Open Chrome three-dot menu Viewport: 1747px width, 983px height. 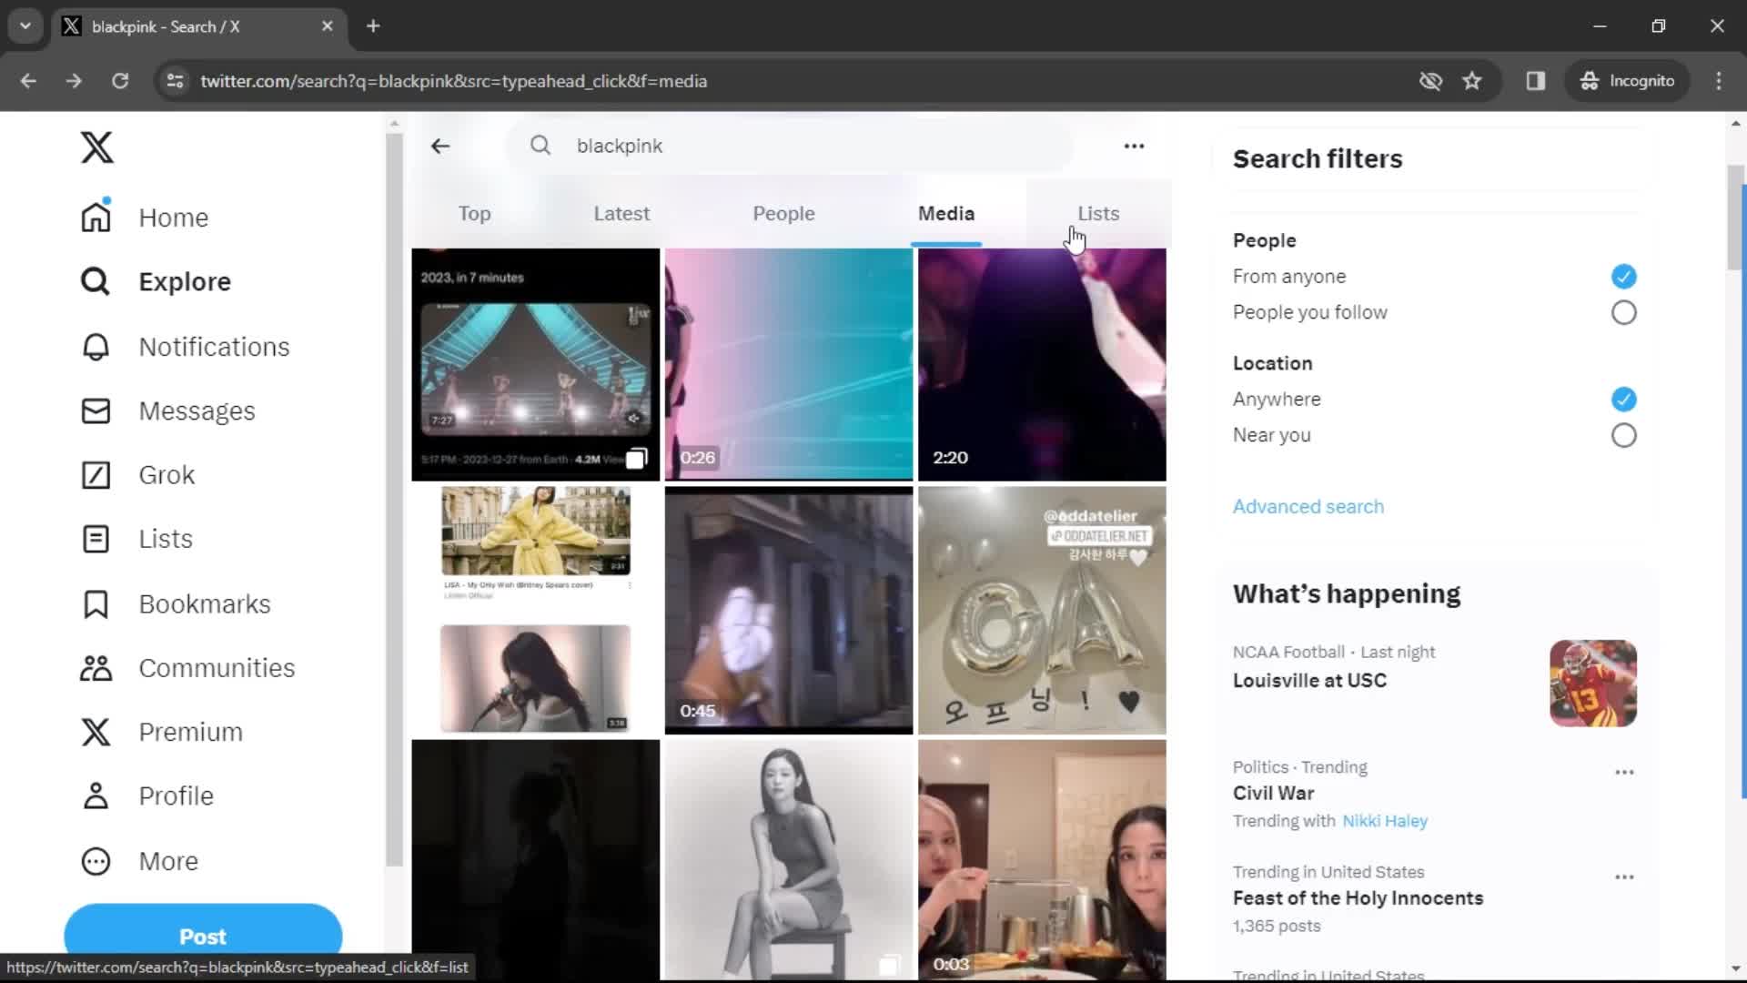[x=1719, y=81]
